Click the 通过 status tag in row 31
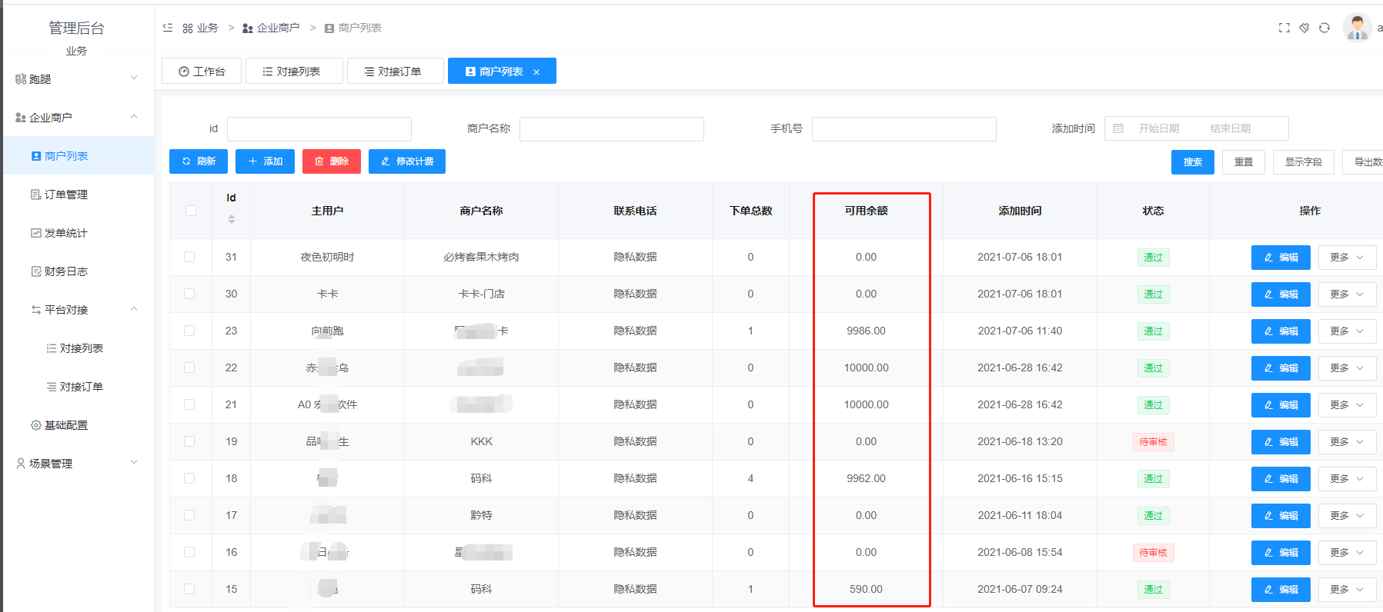This screenshot has width=1383, height=612. coord(1153,258)
